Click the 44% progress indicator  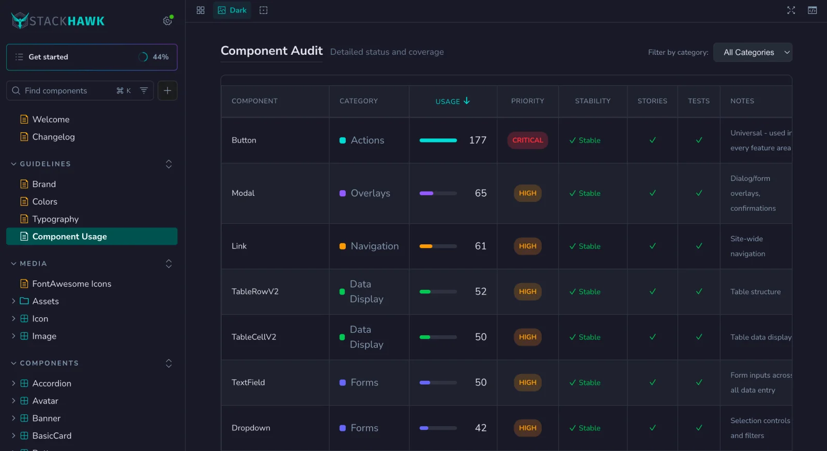pyautogui.click(x=154, y=57)
